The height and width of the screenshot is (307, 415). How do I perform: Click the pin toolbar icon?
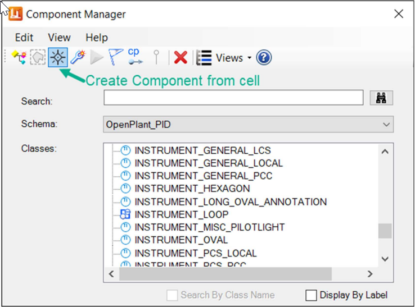tap(156, 57)
